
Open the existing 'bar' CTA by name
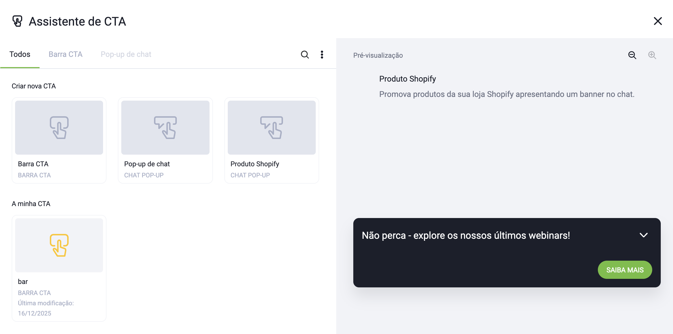(x=23, y=282)
